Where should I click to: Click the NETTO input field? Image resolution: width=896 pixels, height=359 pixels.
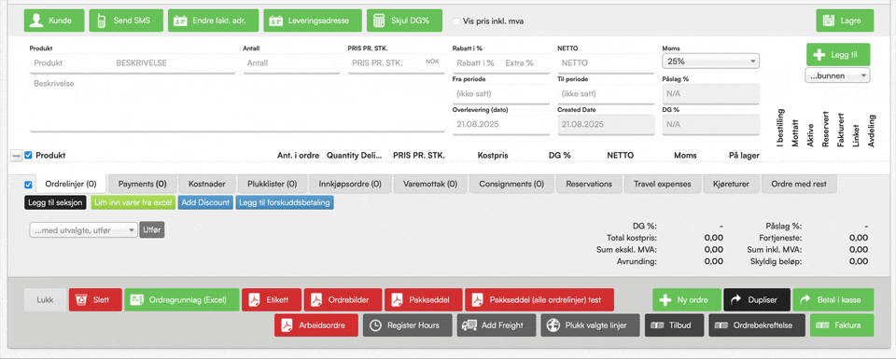(606, 63)
